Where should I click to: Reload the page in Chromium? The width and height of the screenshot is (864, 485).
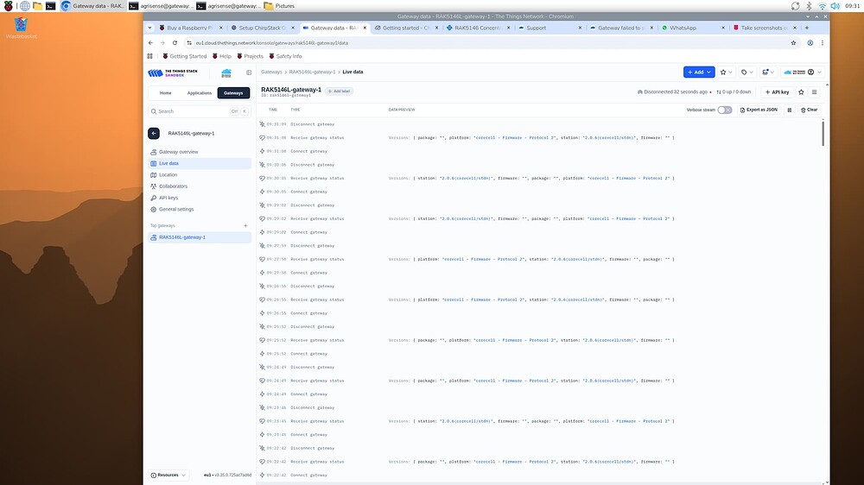pos(175,42)
